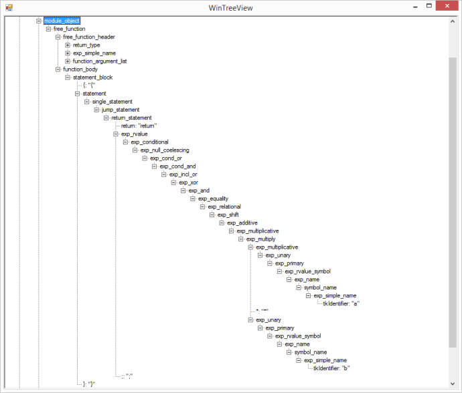
Task: Expand the return_type node
Action: pos(68,45)
